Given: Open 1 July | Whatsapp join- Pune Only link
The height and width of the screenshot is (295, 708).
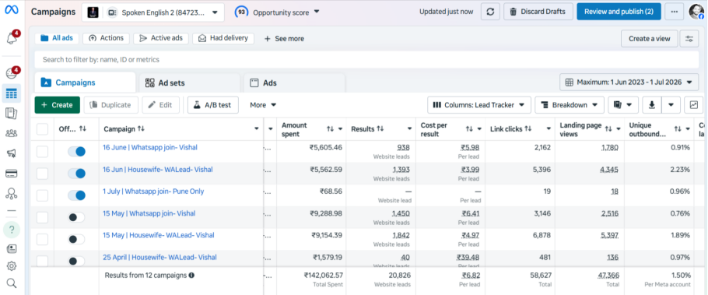Looking at the screenshot, I should click(153, 191).
